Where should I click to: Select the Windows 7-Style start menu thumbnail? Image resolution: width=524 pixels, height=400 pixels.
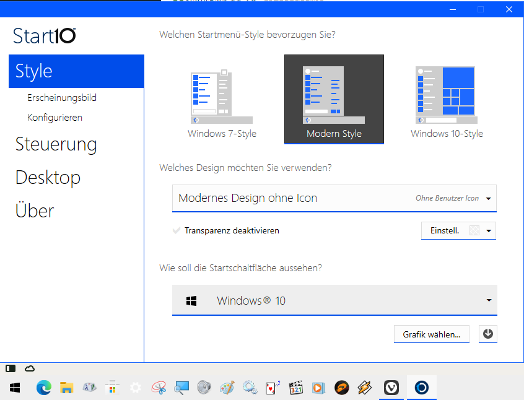(x=222, y=99)
